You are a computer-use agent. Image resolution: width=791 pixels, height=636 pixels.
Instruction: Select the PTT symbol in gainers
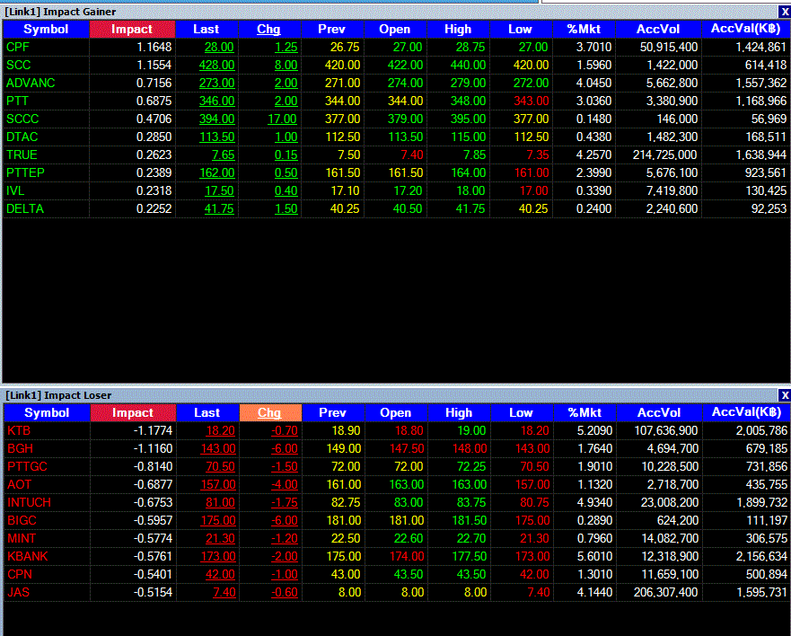click(x=17, y=101)
